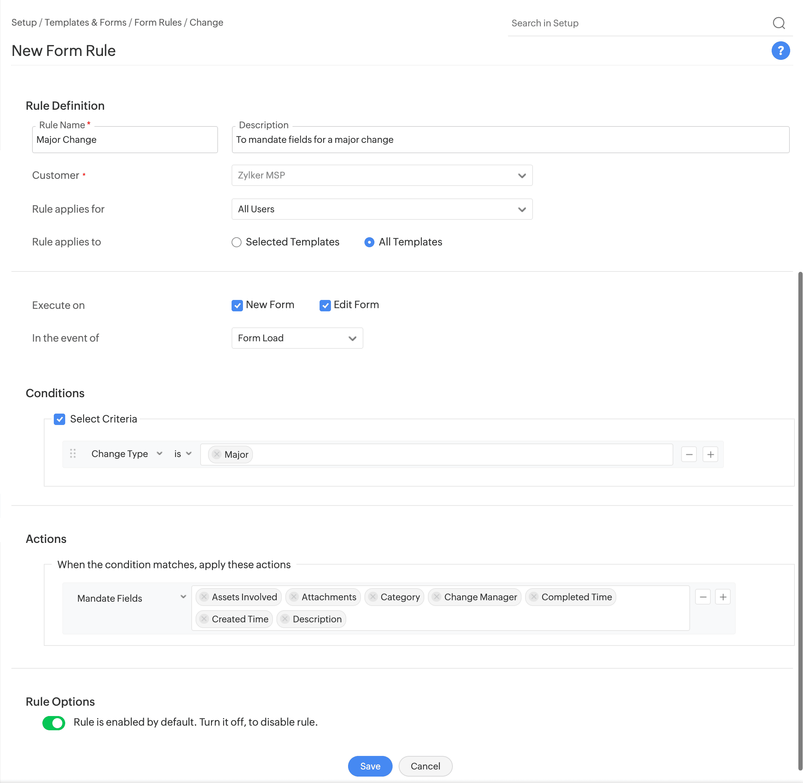Click the criteria row drag handle
Viewport: 803px width, 783px height.
73,453
